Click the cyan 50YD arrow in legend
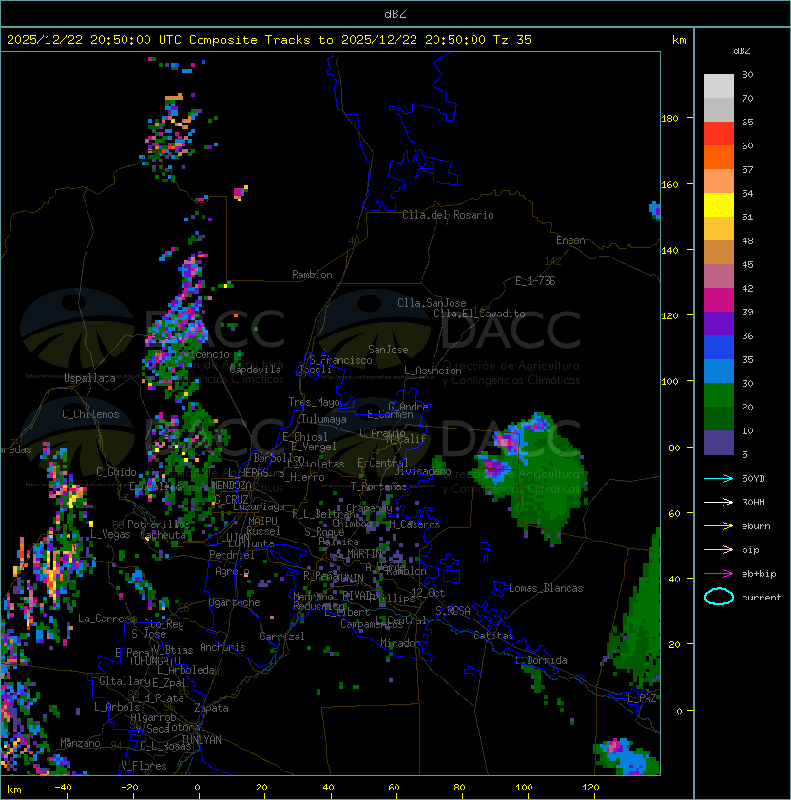 click(x=719, y=478)
